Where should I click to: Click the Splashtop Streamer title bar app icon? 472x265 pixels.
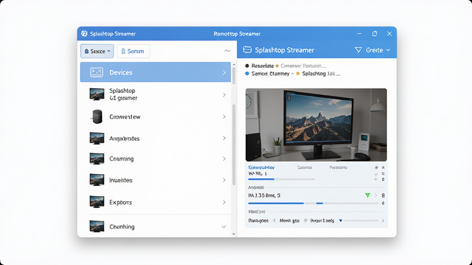point(84,34)
